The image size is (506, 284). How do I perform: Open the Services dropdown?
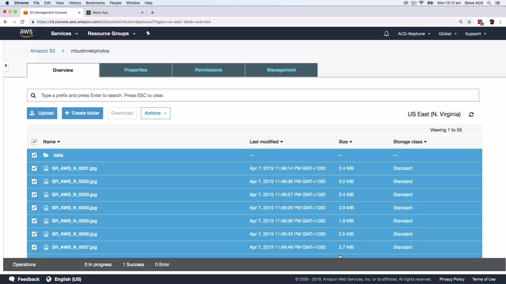point(64,34)
